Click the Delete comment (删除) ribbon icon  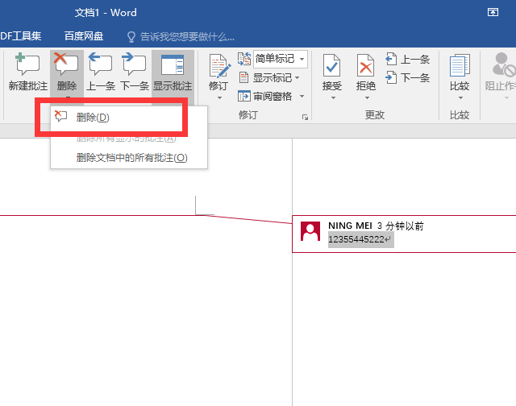(66, 64)
